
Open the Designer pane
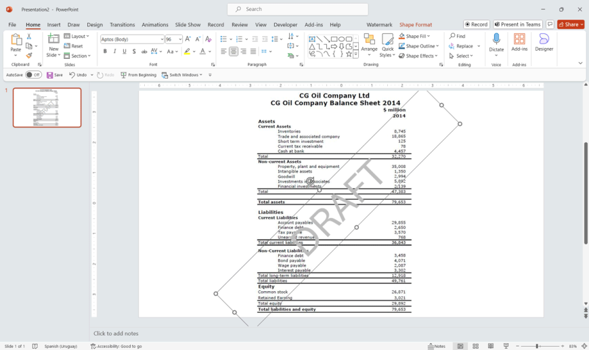(544, 42)
